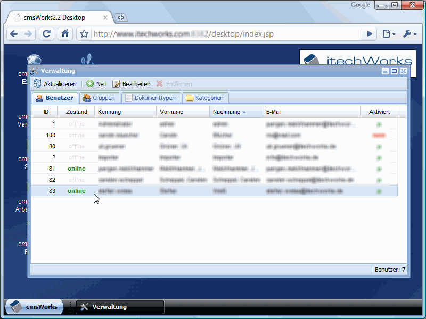The image size is (426, 319).
Task: Click the Verwaltung wrench title icon
Action: pyautogui.click(x=34, y=71)
